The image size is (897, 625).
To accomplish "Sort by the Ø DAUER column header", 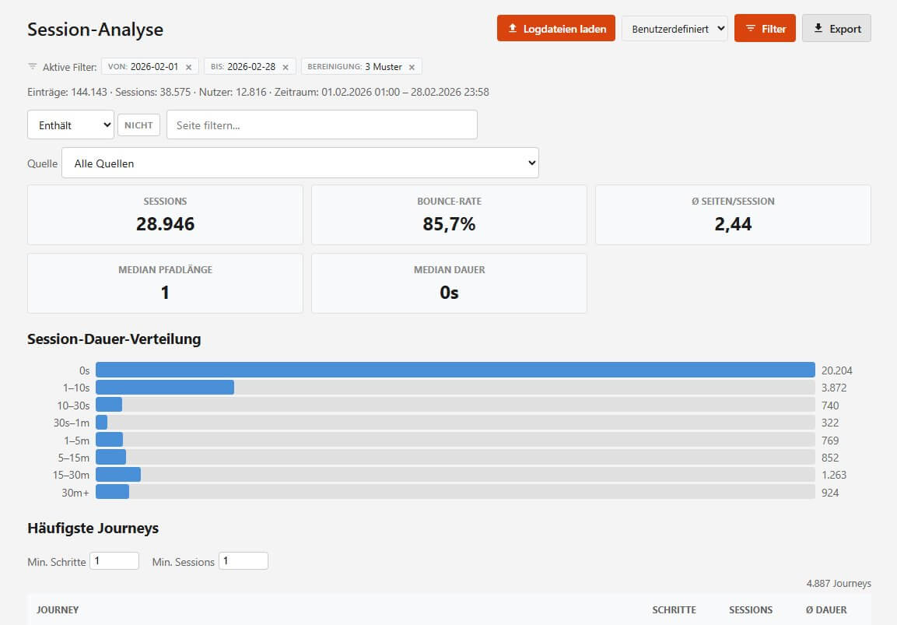I will [x=825, y=610].
